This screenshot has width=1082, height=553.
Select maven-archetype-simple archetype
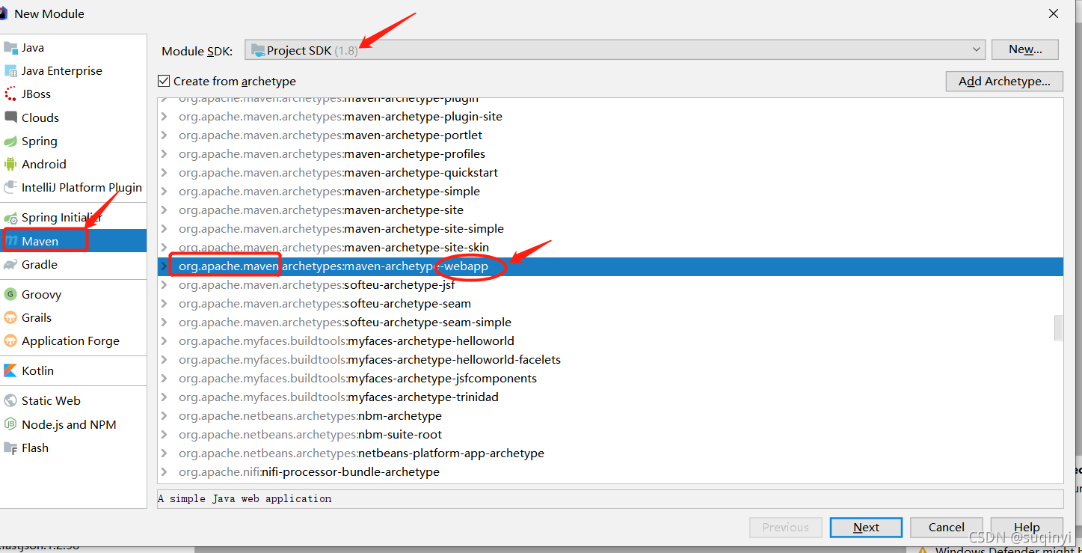(610, 192)
